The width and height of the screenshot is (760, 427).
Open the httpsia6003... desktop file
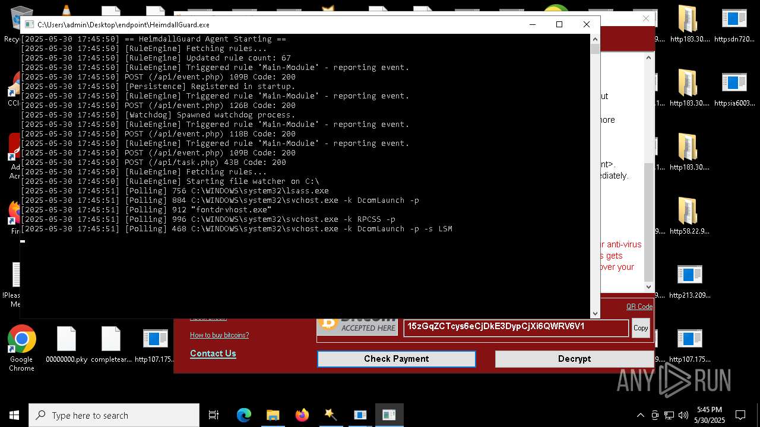[734, 88]
